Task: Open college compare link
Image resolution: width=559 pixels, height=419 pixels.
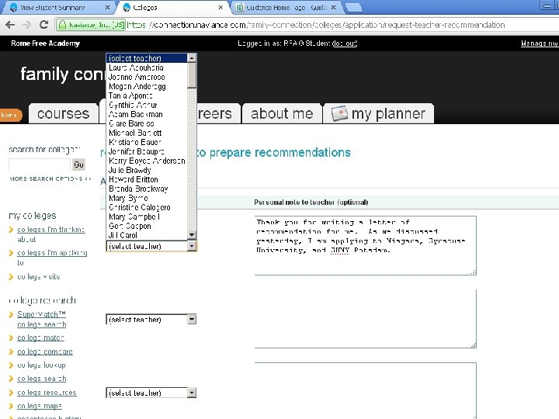Action: (x=45, y=351)
